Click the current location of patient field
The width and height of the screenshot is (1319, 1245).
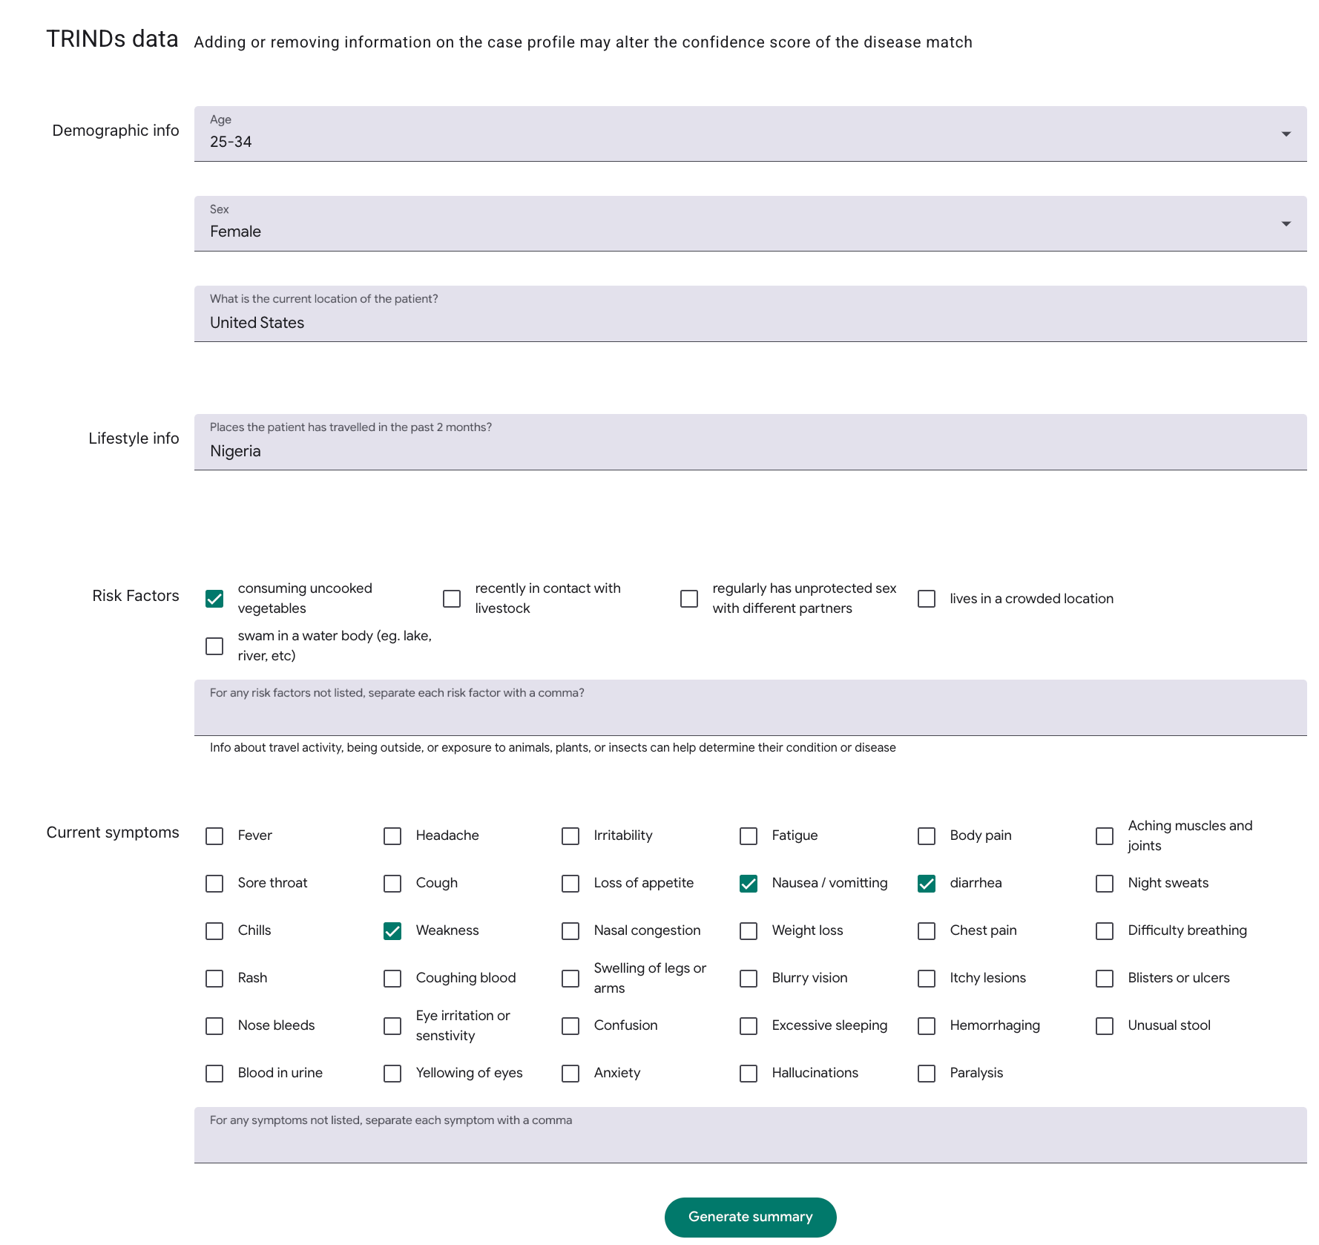(x=749, y=323)
